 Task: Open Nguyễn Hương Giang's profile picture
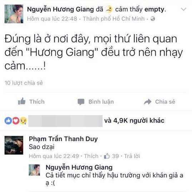click(14, 14)
